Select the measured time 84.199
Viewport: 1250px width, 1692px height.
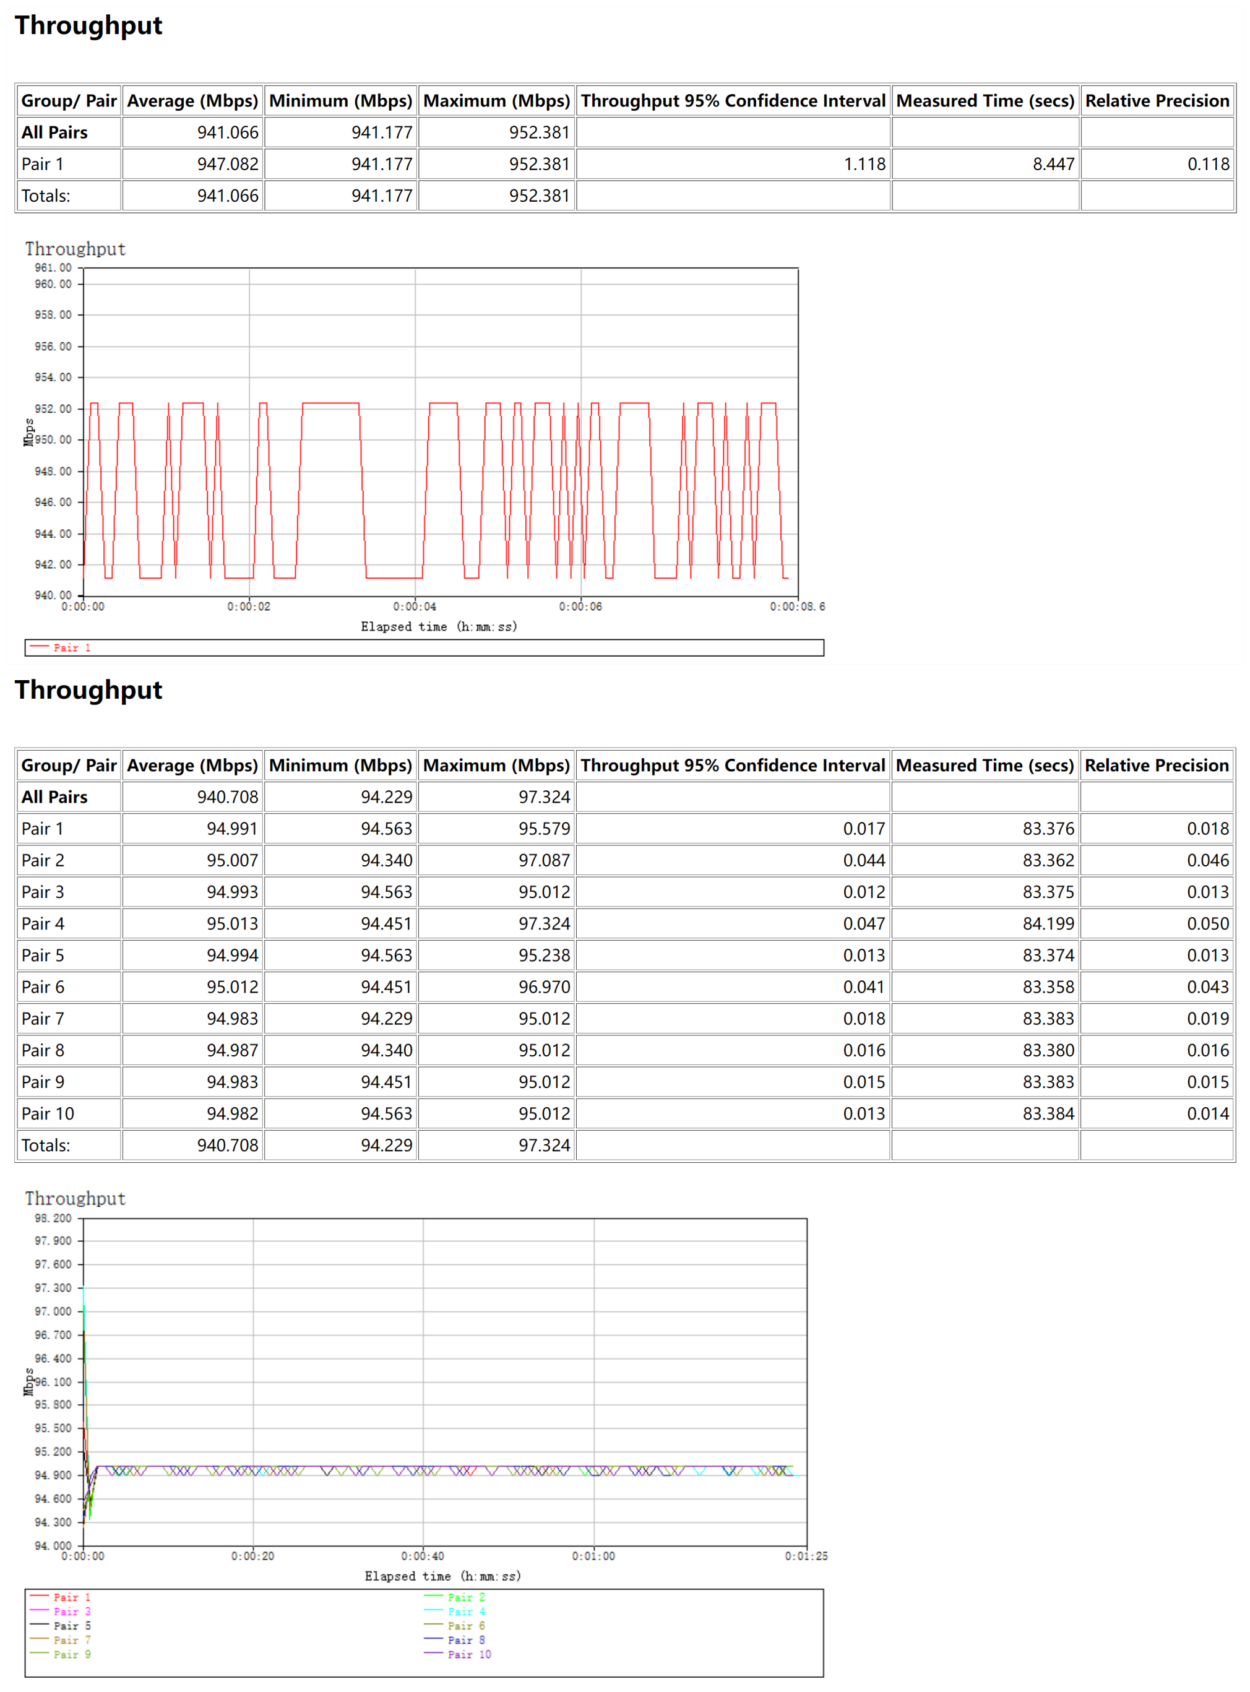coord(1048,924)
